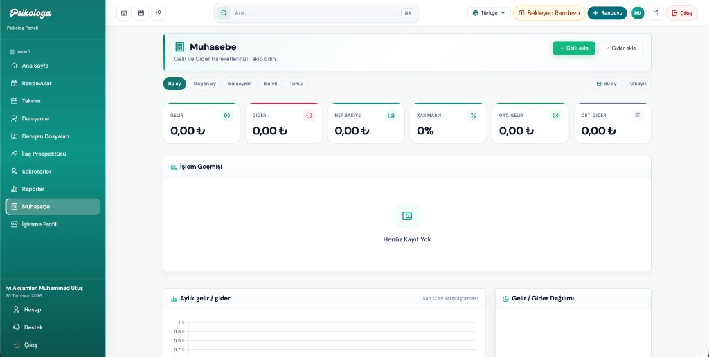
Task: Open the calendar icon in top toolbar
Action: [141, 13]
